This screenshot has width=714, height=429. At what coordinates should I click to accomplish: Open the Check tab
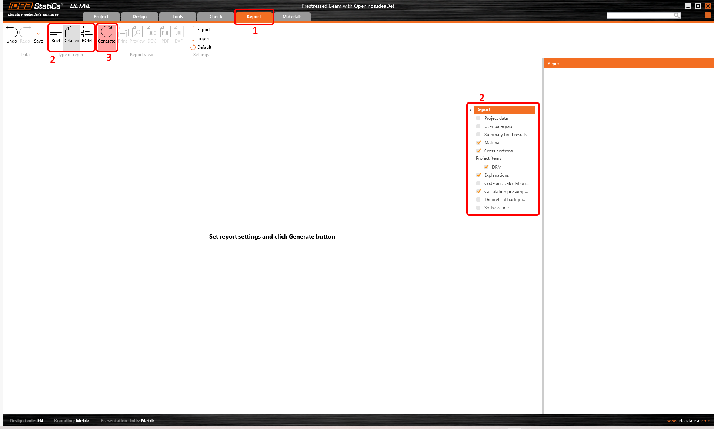pos(216,17)
